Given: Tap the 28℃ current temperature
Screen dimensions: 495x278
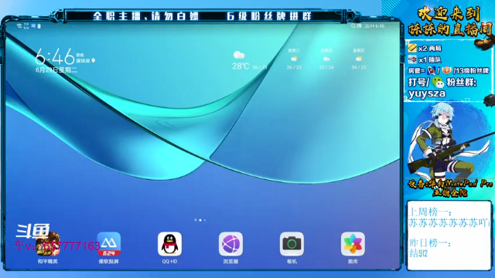Looking at the screenshot, I should point(241,66).
